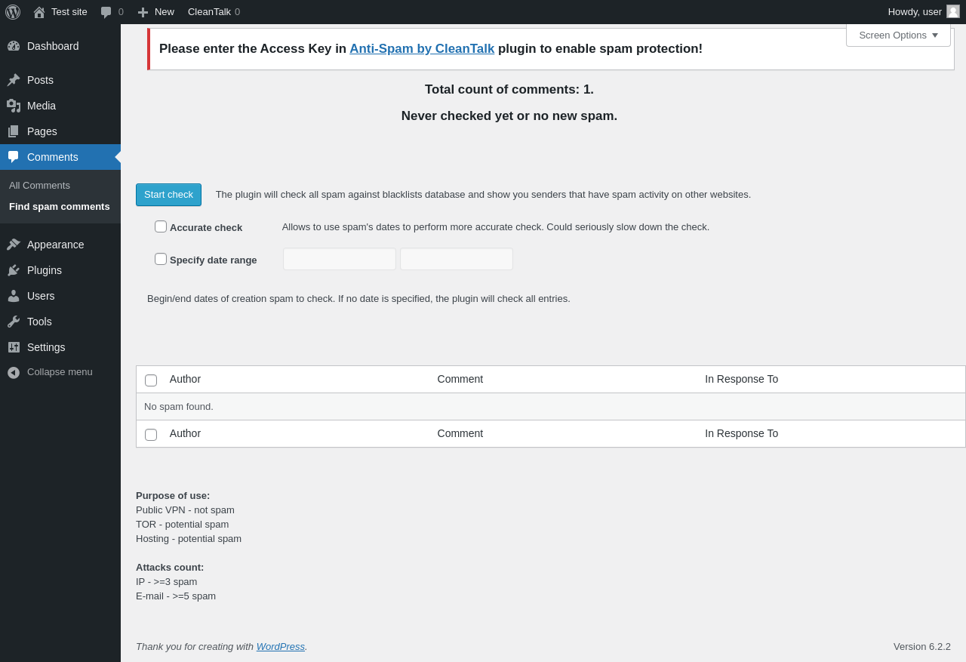
Task: Click the WordPress logo icon
Action: click(13, 12)
